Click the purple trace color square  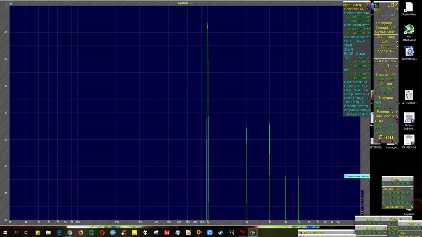(362, 197)
